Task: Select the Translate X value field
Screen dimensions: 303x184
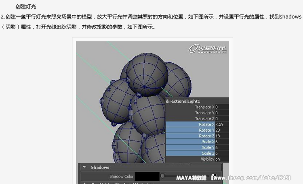Action: tap(222, 107)
